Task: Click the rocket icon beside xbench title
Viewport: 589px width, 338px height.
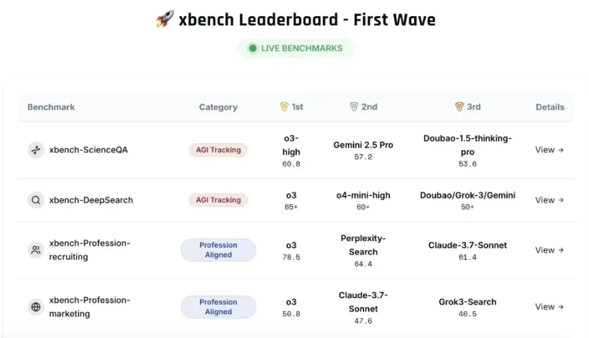Action: tap(165, 19)
